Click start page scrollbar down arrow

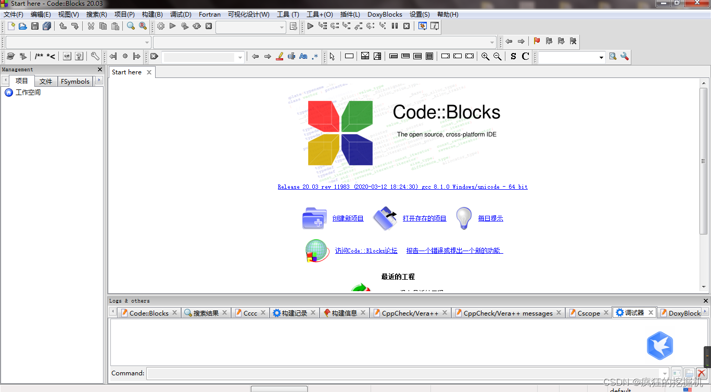click(704, 287)
